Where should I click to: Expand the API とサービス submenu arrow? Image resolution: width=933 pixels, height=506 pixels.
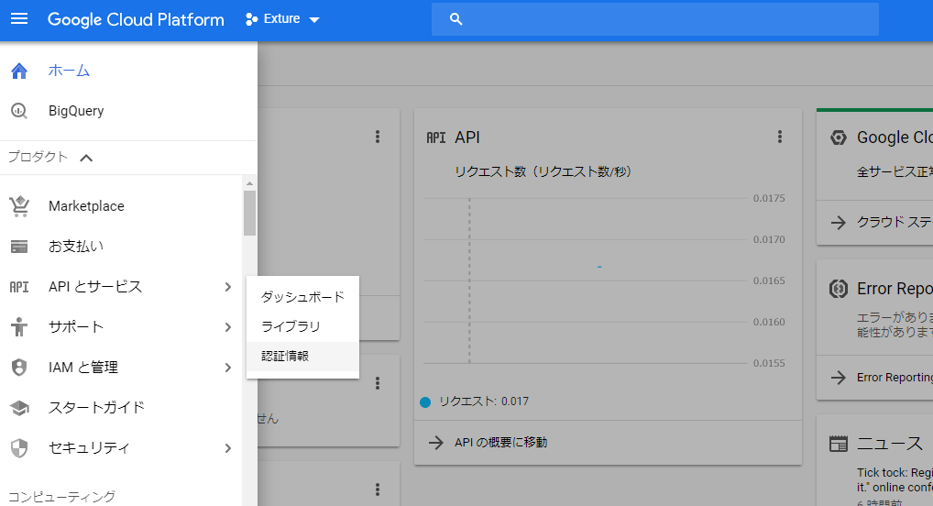[x=228, y=287]
